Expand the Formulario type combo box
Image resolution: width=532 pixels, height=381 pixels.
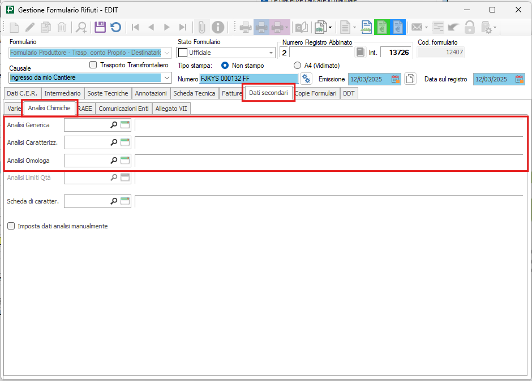166,53
